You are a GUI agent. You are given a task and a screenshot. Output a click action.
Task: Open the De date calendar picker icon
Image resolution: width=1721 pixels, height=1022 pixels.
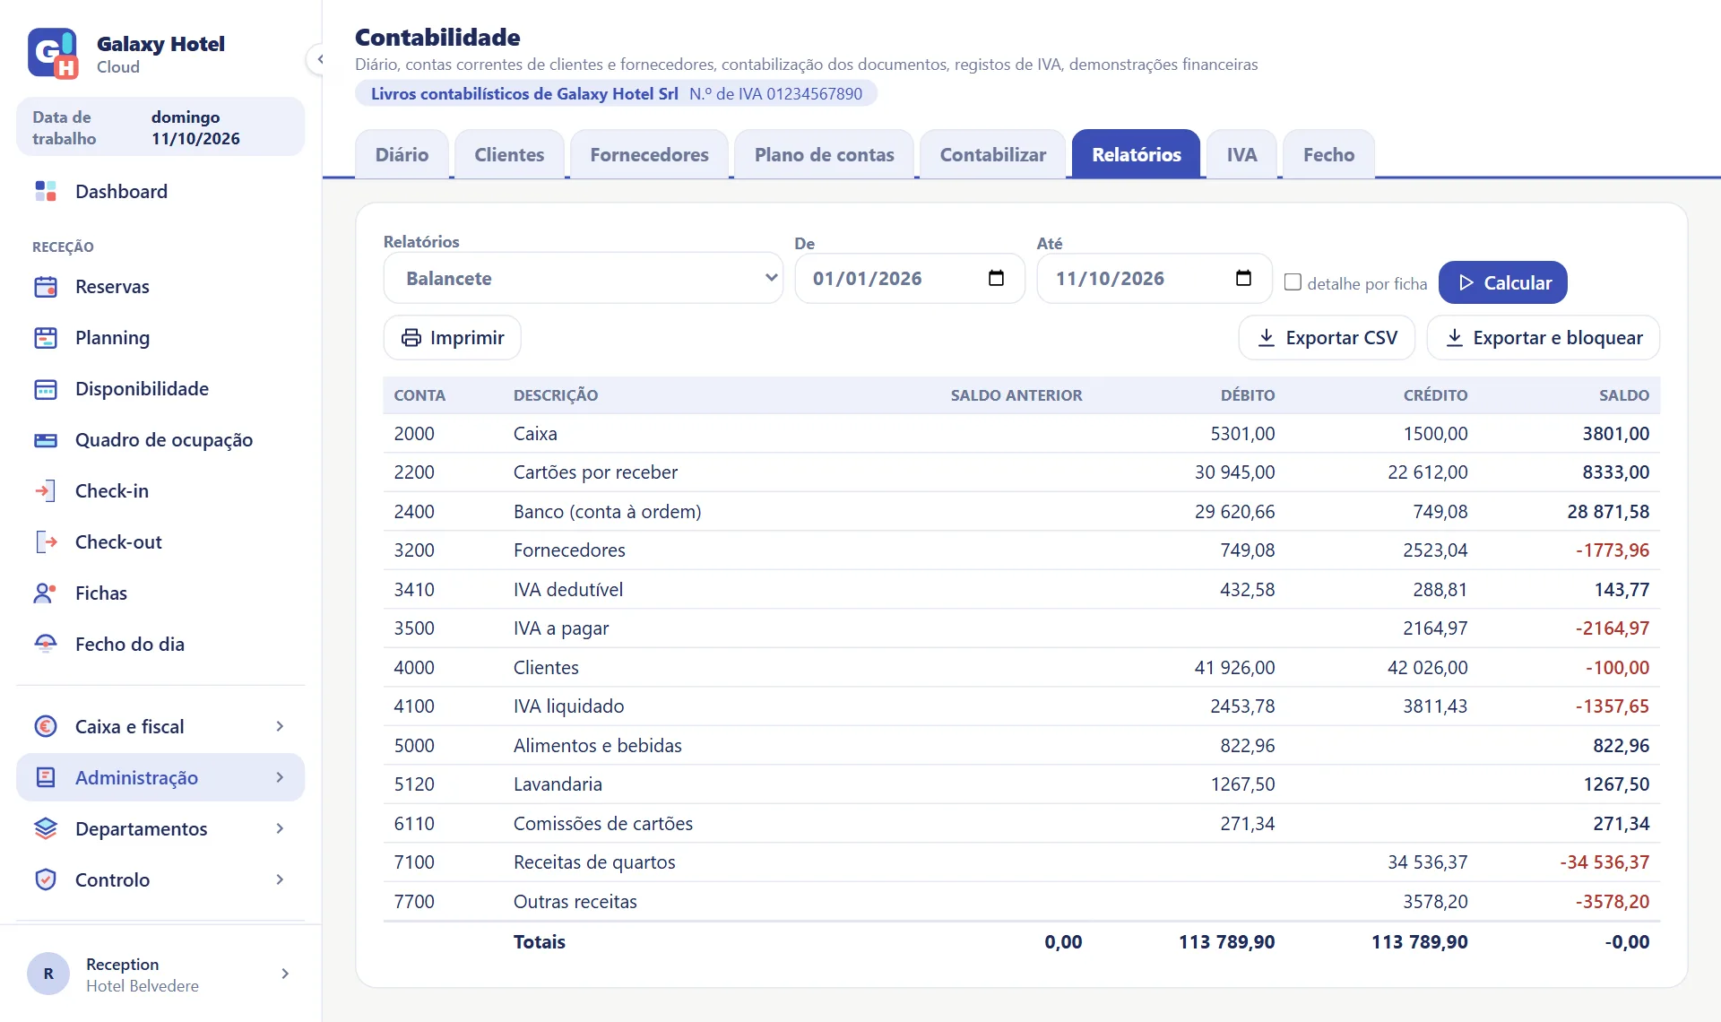(x=996, y=278)
